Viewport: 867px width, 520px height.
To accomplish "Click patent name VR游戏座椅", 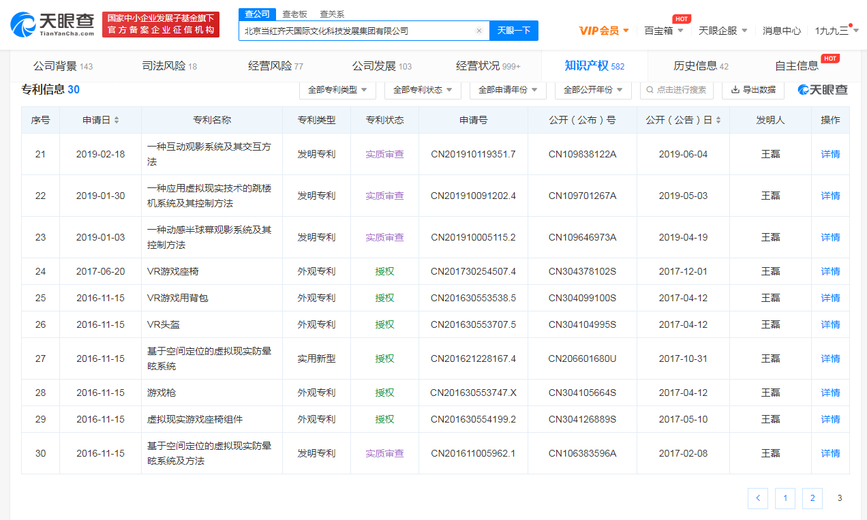I will coord(172,271).
